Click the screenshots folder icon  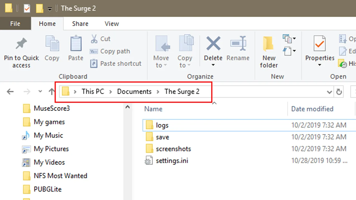(149, 149)
